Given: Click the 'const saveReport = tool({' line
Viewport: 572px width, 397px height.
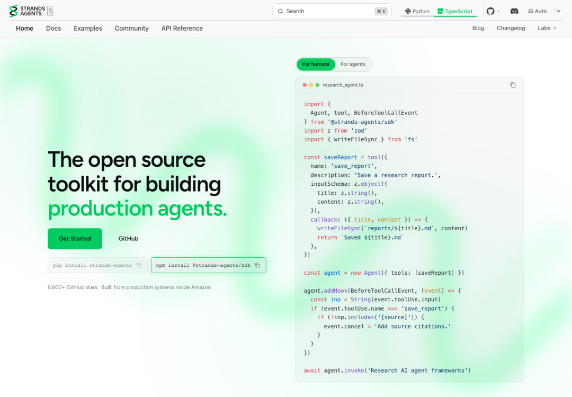Looking at the screenshot, I should pyautogui.click(x=345, y=158).
